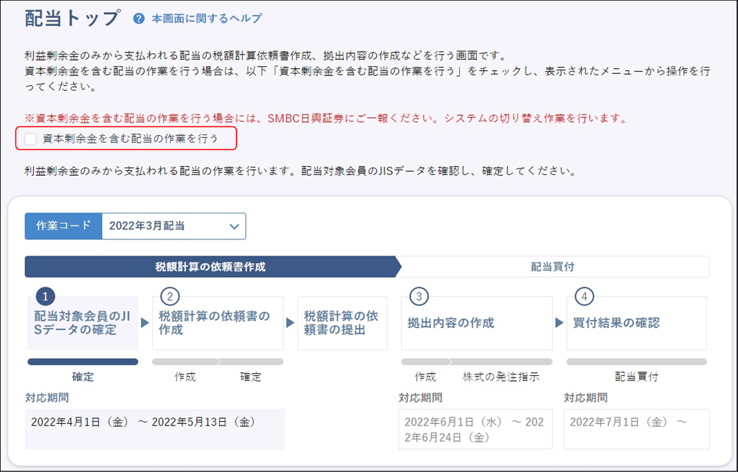The image size is (738, 472).
Task: Click the step 4 circled number icon
Action: point(584,297)
